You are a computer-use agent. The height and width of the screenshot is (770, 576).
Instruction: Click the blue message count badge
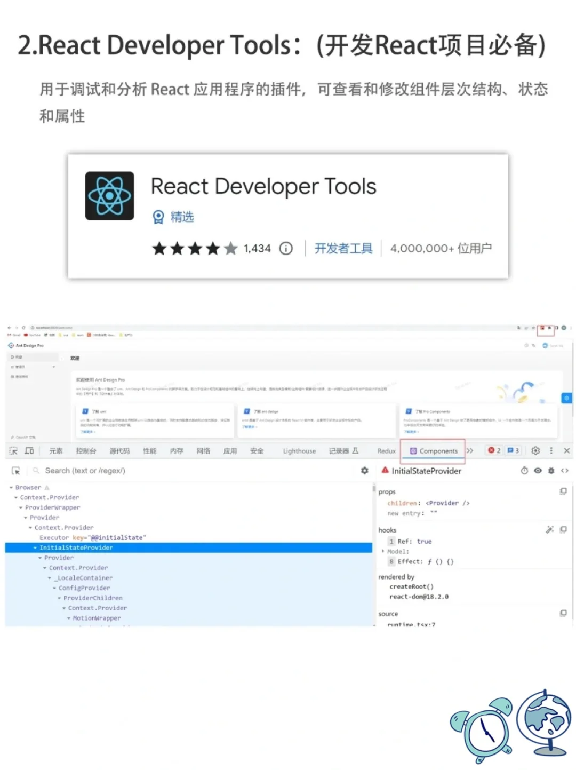(513, 451)
